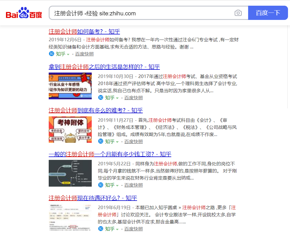Open the camera image search icon
The width and height of the screenshot is (290, 233).
click(x=238, y=13)
